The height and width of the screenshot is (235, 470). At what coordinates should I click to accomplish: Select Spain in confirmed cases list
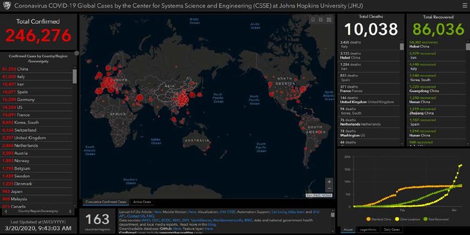[x=36, y=92]
